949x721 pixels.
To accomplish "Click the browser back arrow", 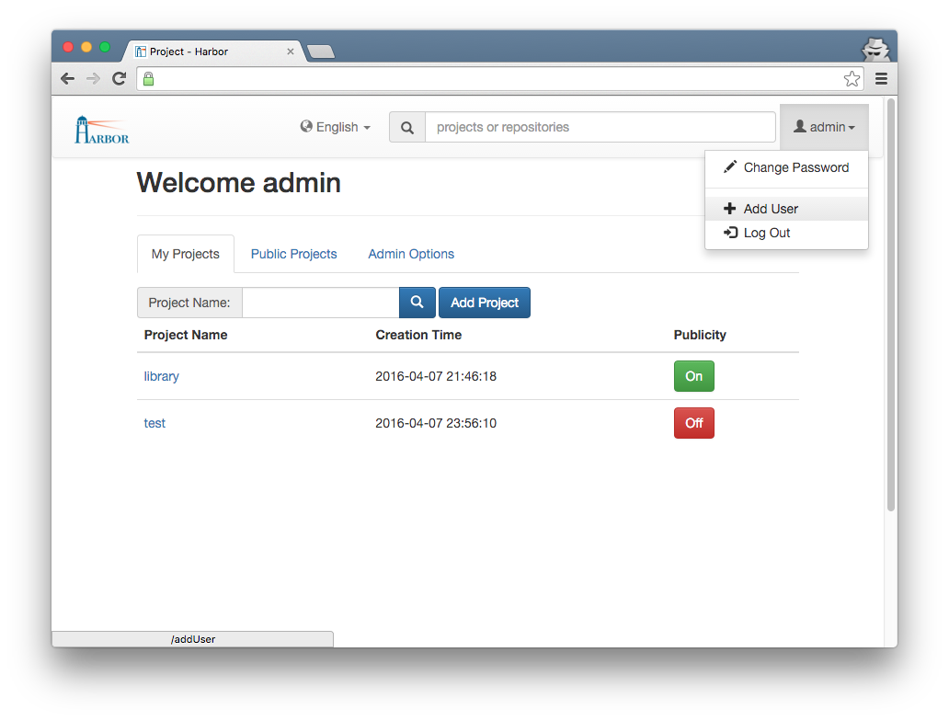I will pos(68,79).
